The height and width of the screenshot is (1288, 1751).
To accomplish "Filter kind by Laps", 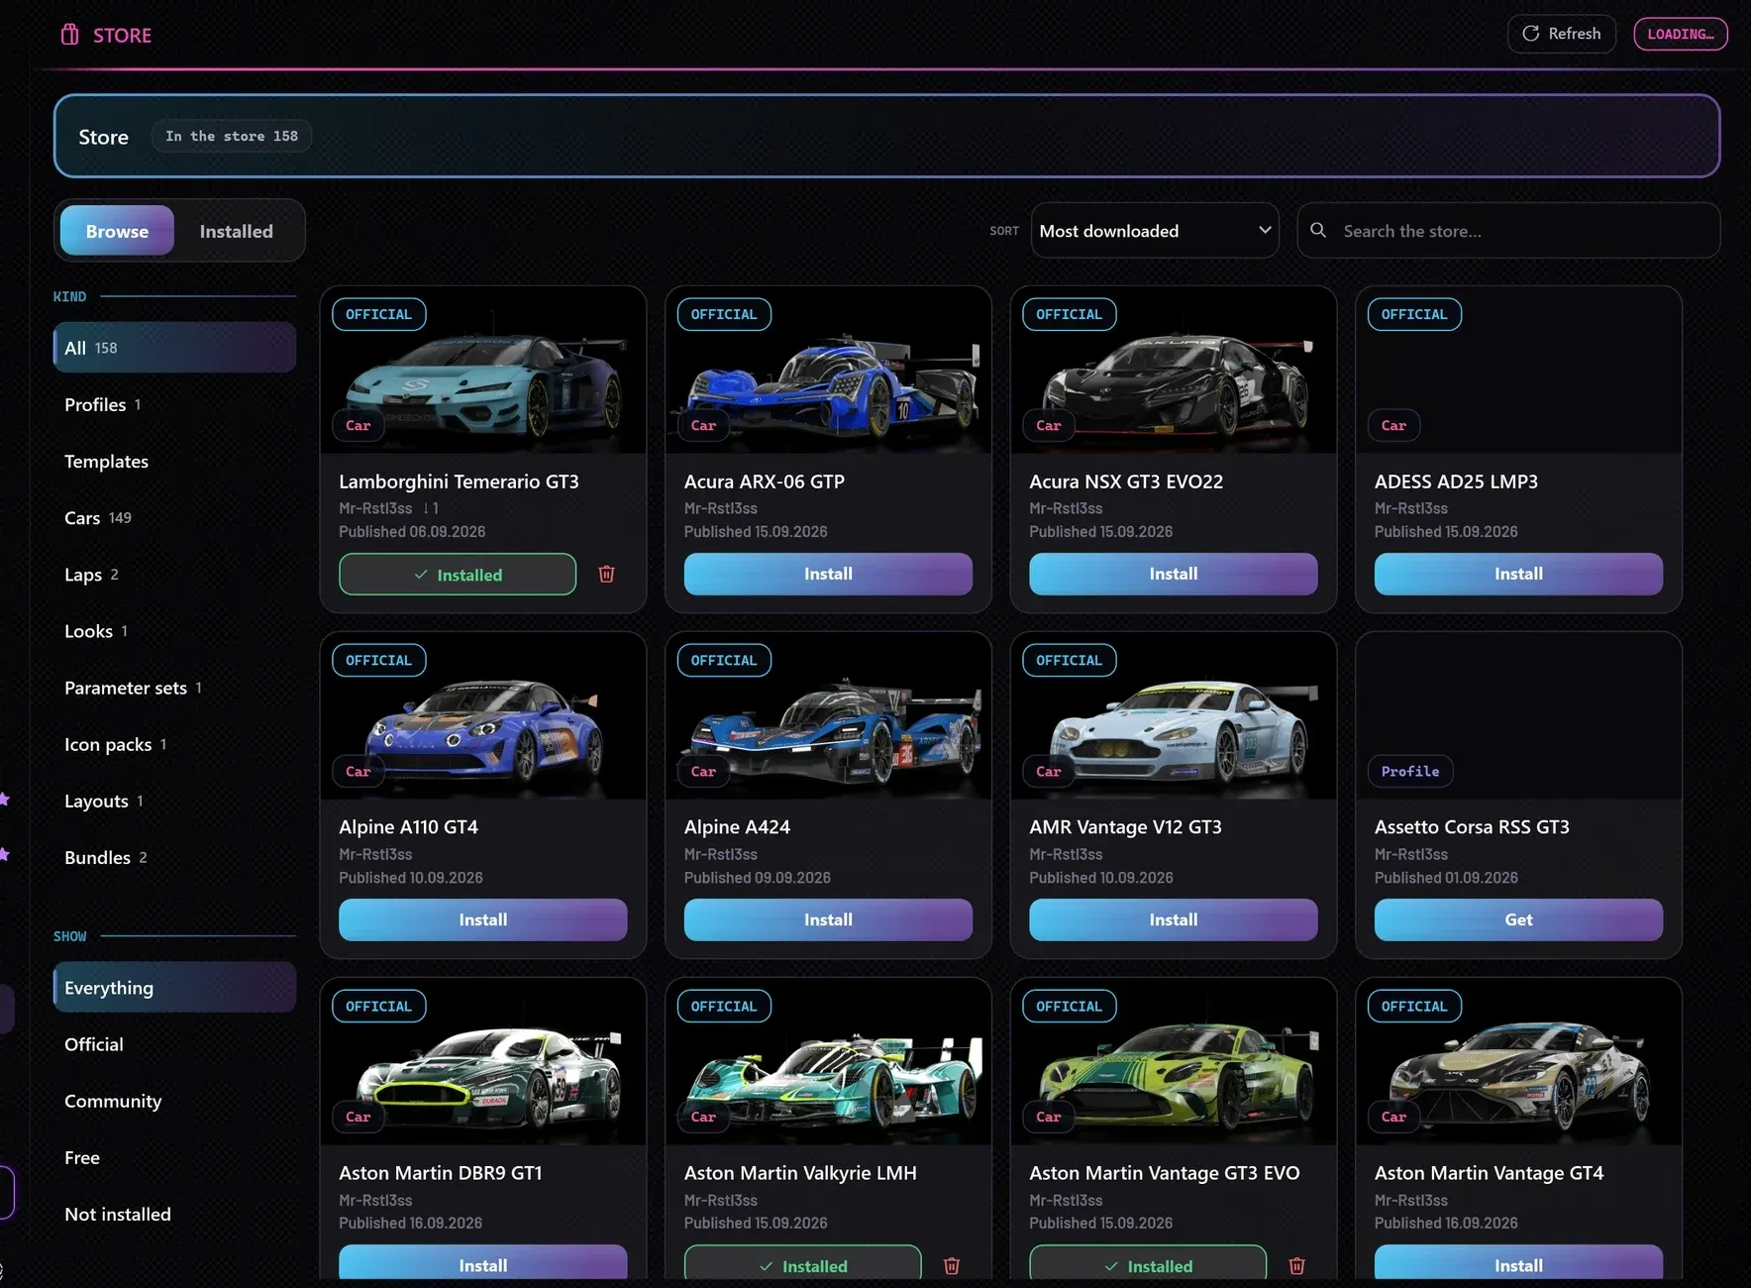I will (x=174, y=575).
